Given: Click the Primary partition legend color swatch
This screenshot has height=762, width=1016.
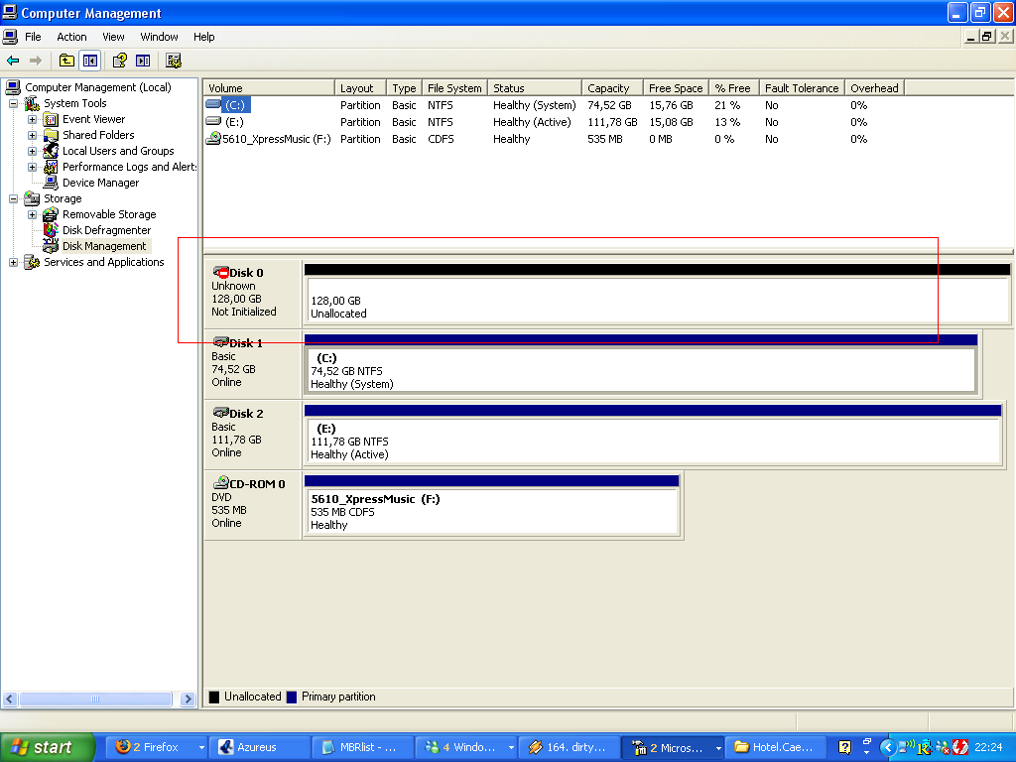Looking at the screenshot, I should pyautogui.click(x=292, y=697).
